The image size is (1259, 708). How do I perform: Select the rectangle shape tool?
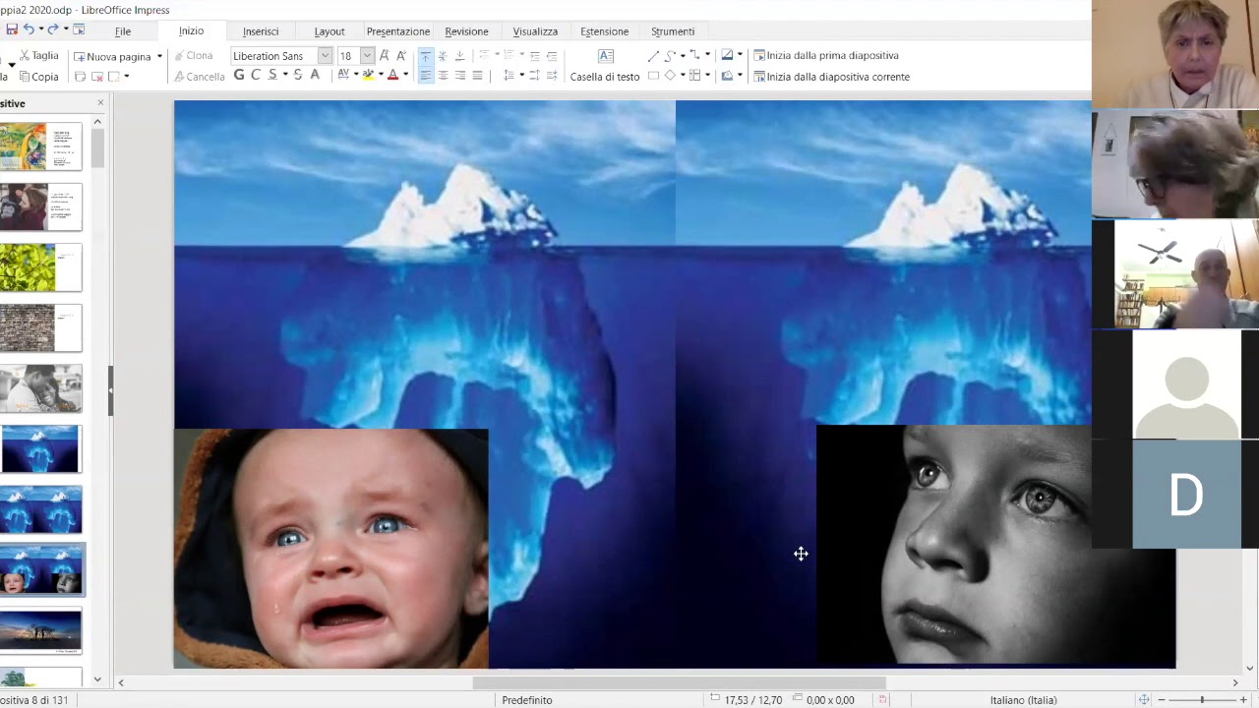pyautogui.click(x=653, y=76)
